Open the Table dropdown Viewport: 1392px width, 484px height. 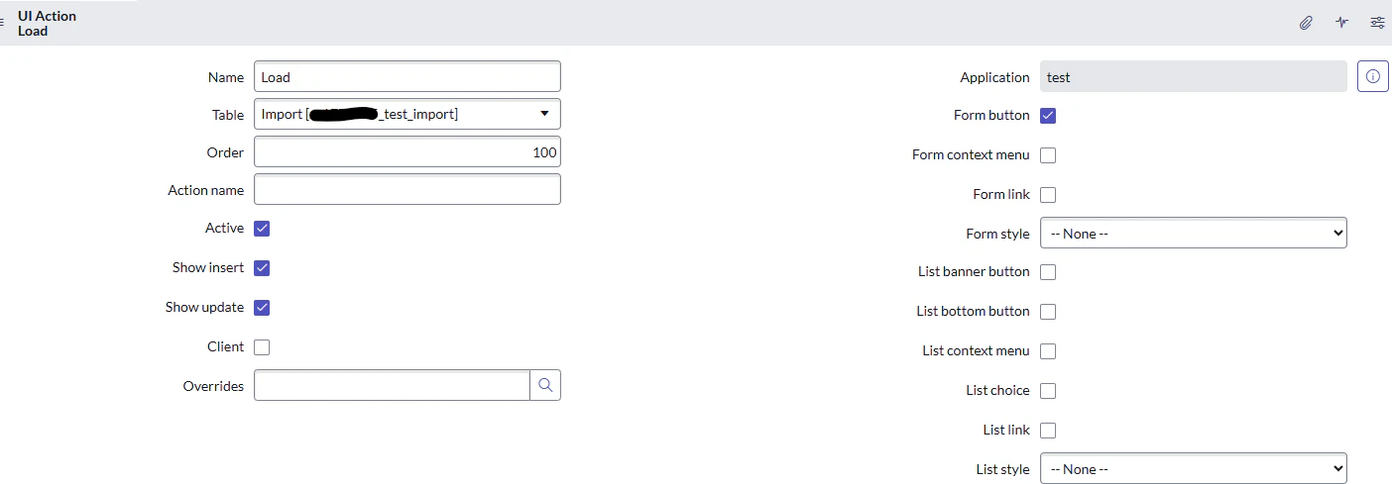point(407,114)
